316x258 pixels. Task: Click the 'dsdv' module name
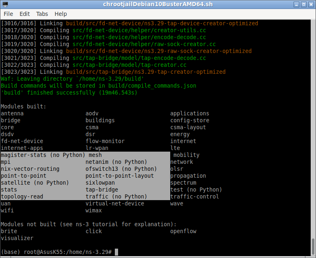coord(7,135)
